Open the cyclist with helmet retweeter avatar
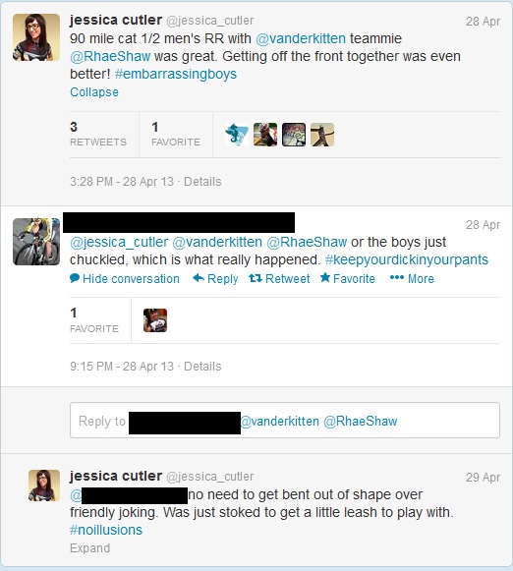Viewport: 513px width, 571px height. point(265,135)
